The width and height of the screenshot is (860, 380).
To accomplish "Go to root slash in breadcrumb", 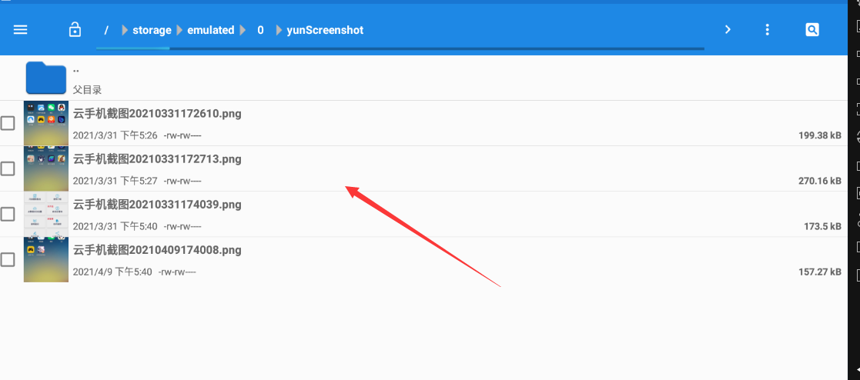I will 106,30.
